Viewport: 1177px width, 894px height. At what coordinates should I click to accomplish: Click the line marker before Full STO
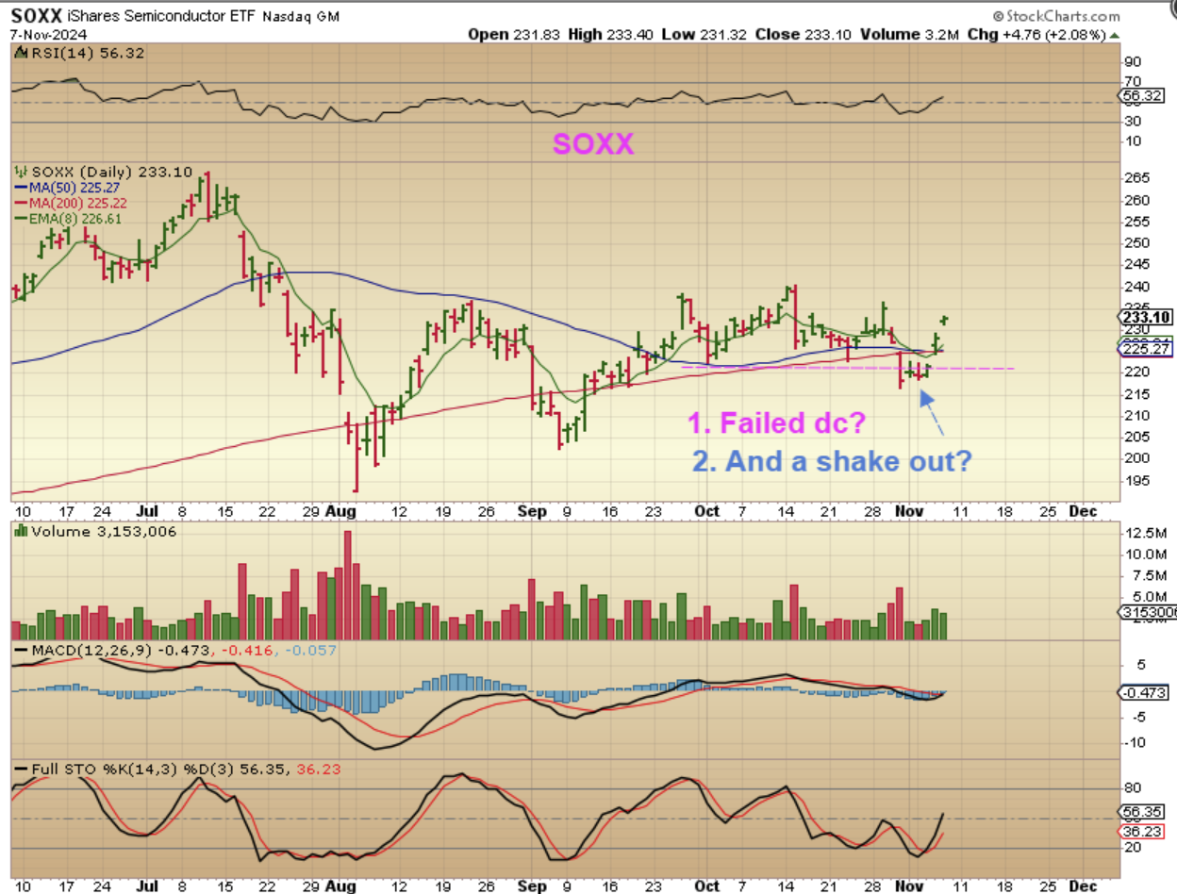pyautogui.click(x=21, y=770)
